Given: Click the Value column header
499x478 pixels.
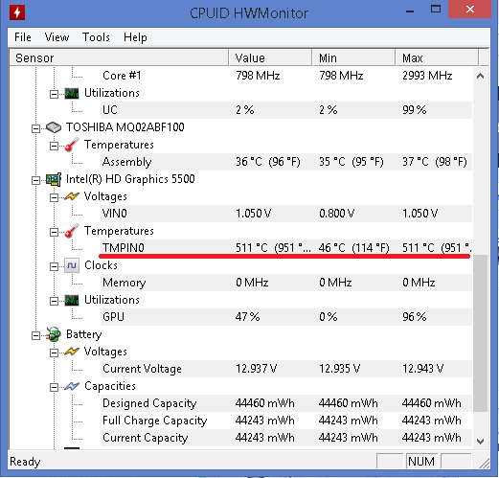Looking at the screenshot, I should click(x=270, y=57).
